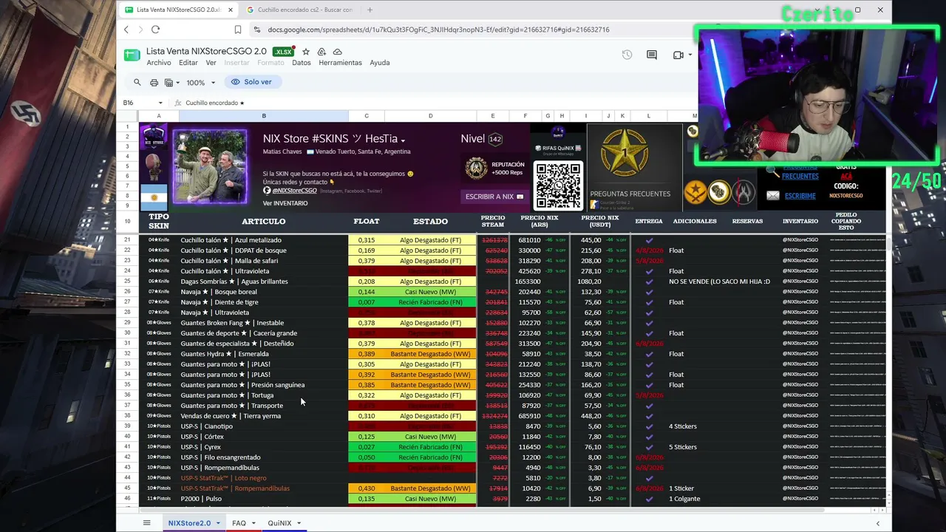
Task: Toggle Entrega checkmark for Cacería grande row
Action: [x=649, y=333]
